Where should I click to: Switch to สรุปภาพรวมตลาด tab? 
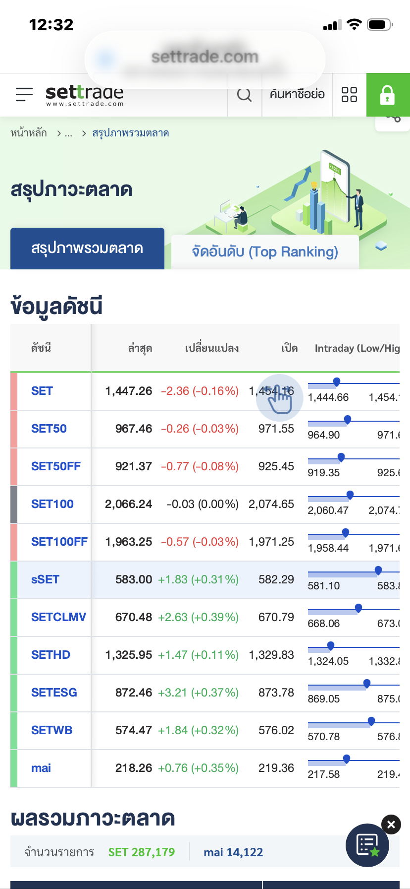point(87,248)
